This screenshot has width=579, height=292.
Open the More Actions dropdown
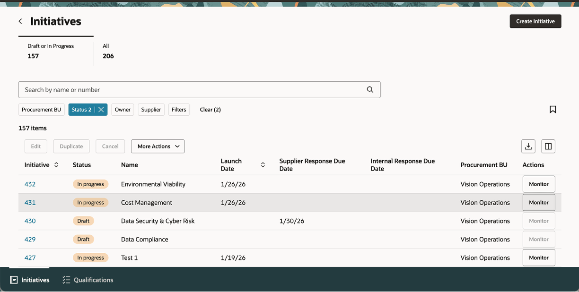tap(158, 146)
